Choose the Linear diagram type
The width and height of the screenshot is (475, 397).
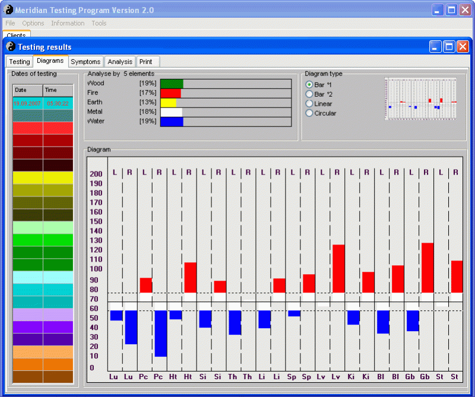click(x=309, y=104)
